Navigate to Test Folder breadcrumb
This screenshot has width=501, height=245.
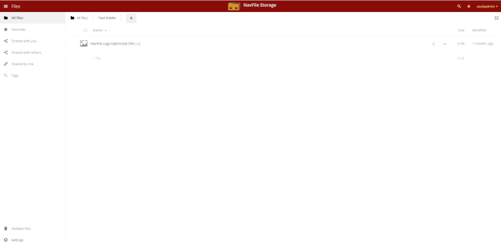(107, 18)
